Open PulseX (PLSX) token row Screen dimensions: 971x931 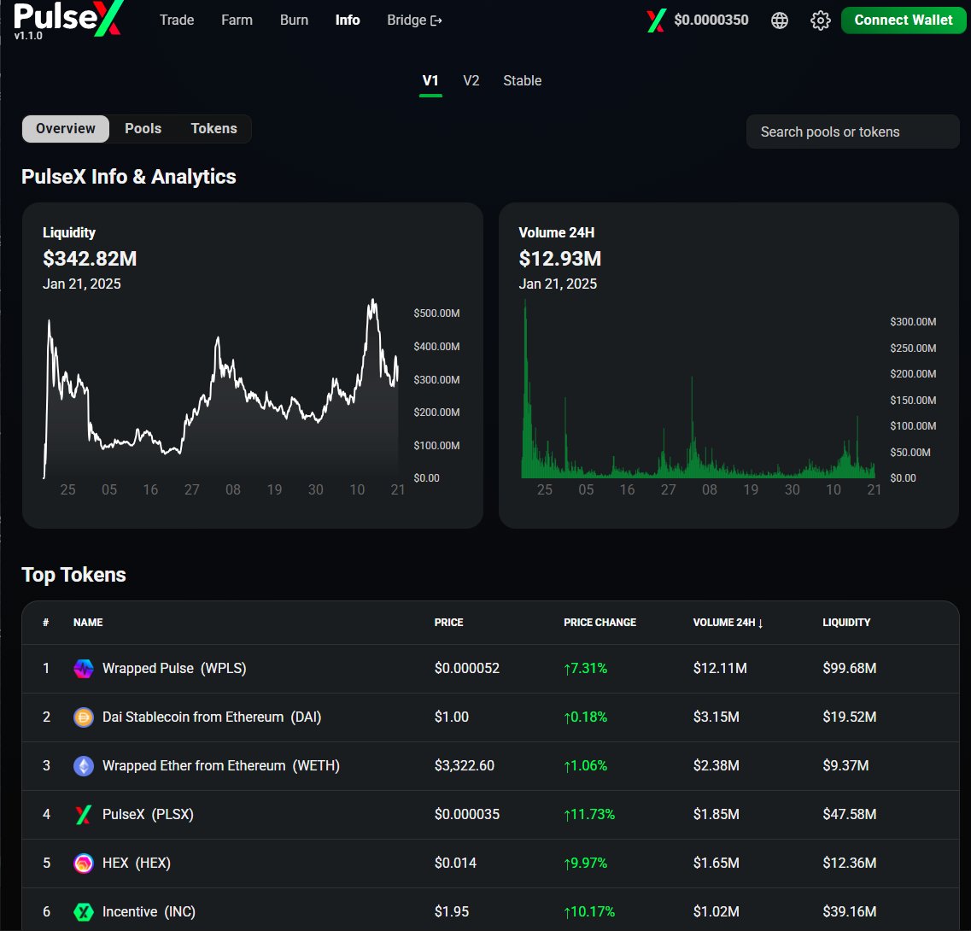click(x=490, y=815)
